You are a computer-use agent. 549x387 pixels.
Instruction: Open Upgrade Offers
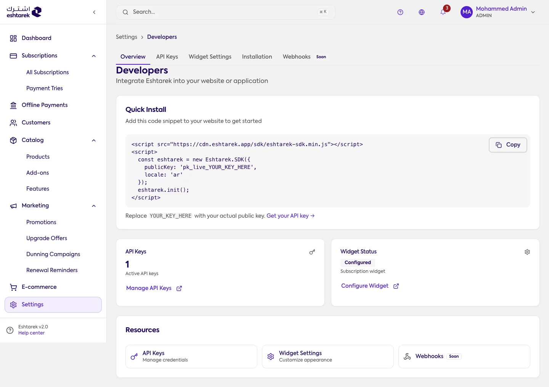[x=47, y=238]
